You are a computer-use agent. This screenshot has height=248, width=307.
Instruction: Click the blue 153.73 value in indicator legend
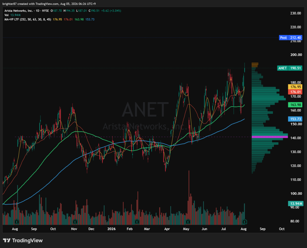click(90, 19)
